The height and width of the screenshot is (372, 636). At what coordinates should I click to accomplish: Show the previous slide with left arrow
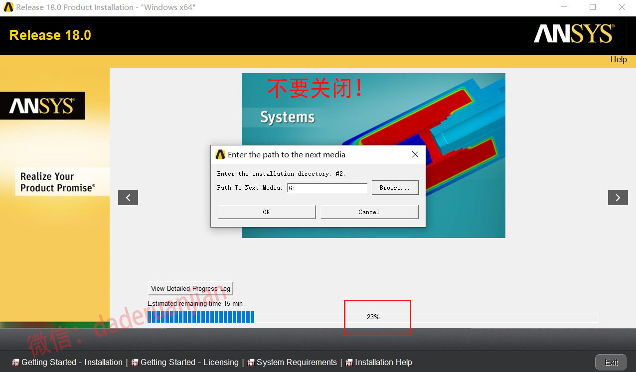[128, 198]
